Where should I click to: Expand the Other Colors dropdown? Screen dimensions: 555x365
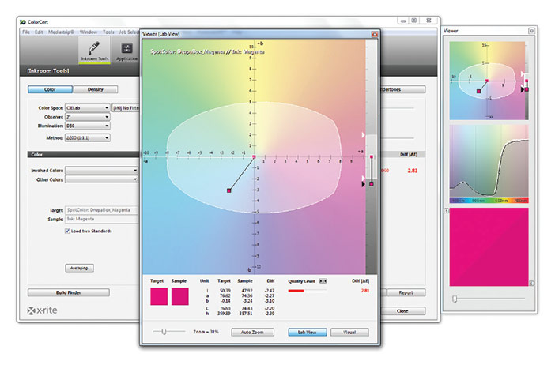(101, 179)
